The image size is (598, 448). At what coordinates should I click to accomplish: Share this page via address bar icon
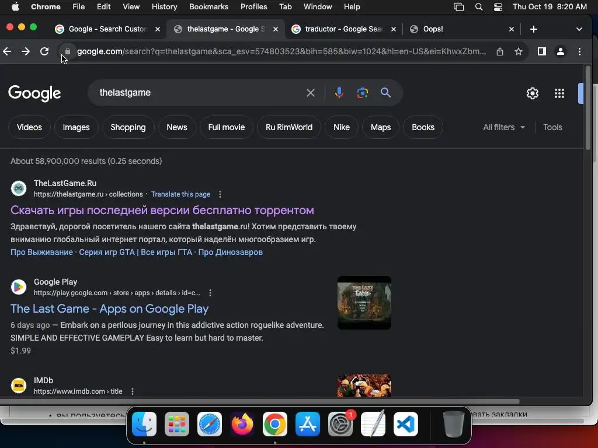[500, 51]
